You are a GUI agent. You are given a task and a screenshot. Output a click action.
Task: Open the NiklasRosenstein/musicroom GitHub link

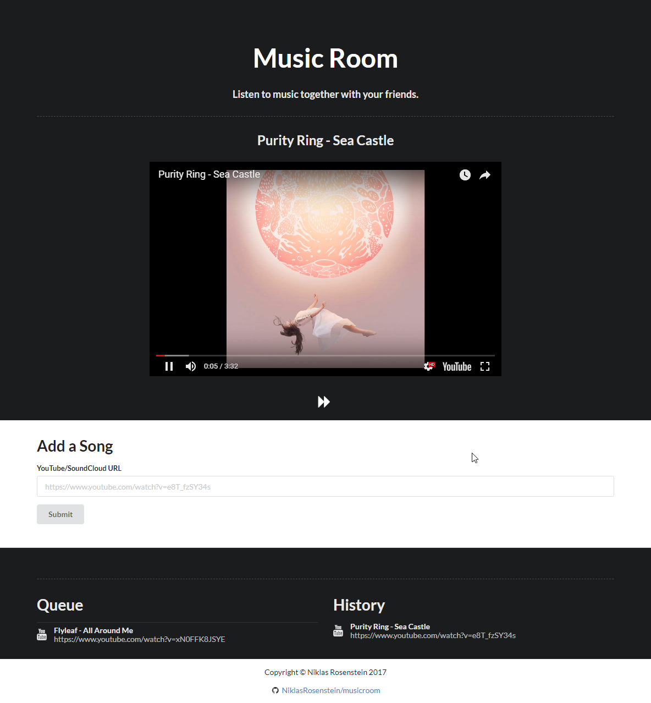click(331, 690)
